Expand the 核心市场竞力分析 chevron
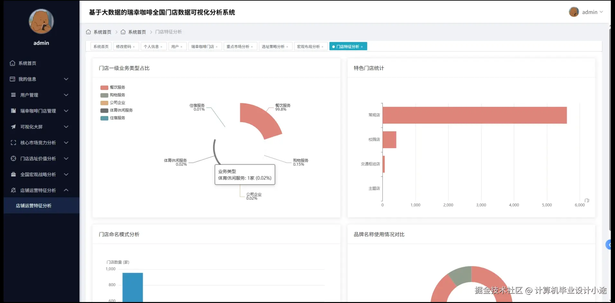 coord(66,143)
